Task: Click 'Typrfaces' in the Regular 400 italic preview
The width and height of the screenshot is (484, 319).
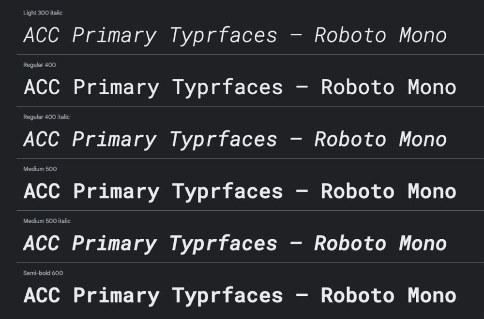Action: click(223, 140)
